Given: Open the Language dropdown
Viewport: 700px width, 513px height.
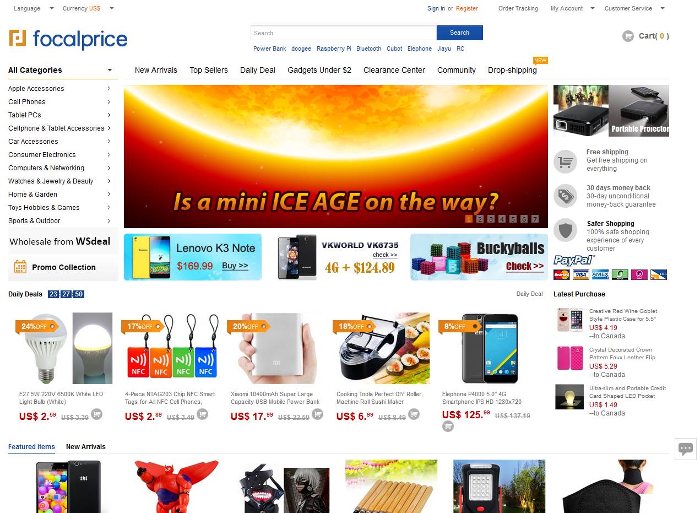Looking at the screenshot, I should click(x=34, y=8).
